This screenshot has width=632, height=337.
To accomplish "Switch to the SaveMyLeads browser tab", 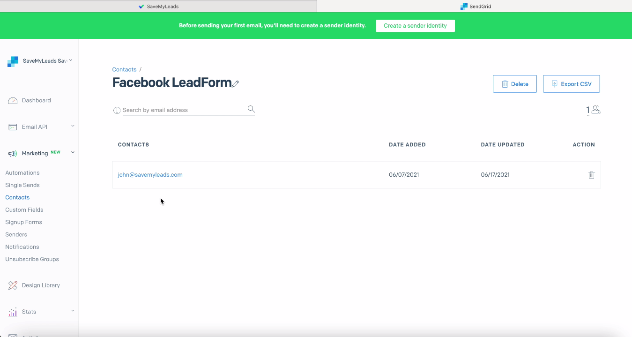I will point(158,6).
